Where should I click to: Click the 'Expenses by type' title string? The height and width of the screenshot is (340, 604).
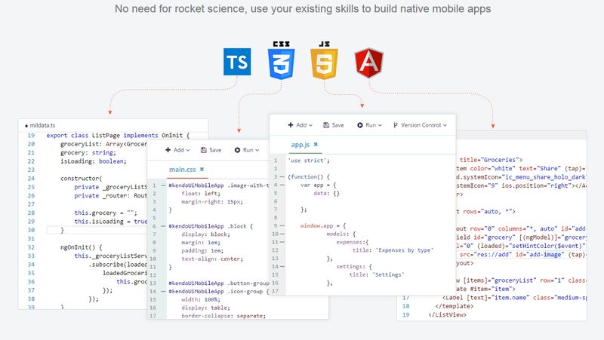[405, 250]
